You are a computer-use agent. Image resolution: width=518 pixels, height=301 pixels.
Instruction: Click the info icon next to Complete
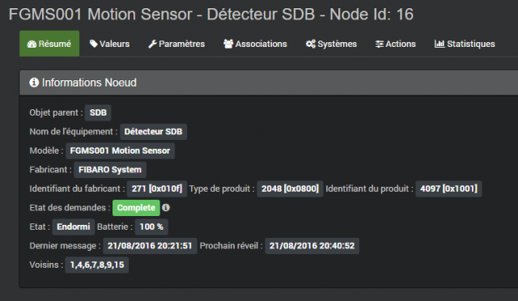[x=166, y=207]
